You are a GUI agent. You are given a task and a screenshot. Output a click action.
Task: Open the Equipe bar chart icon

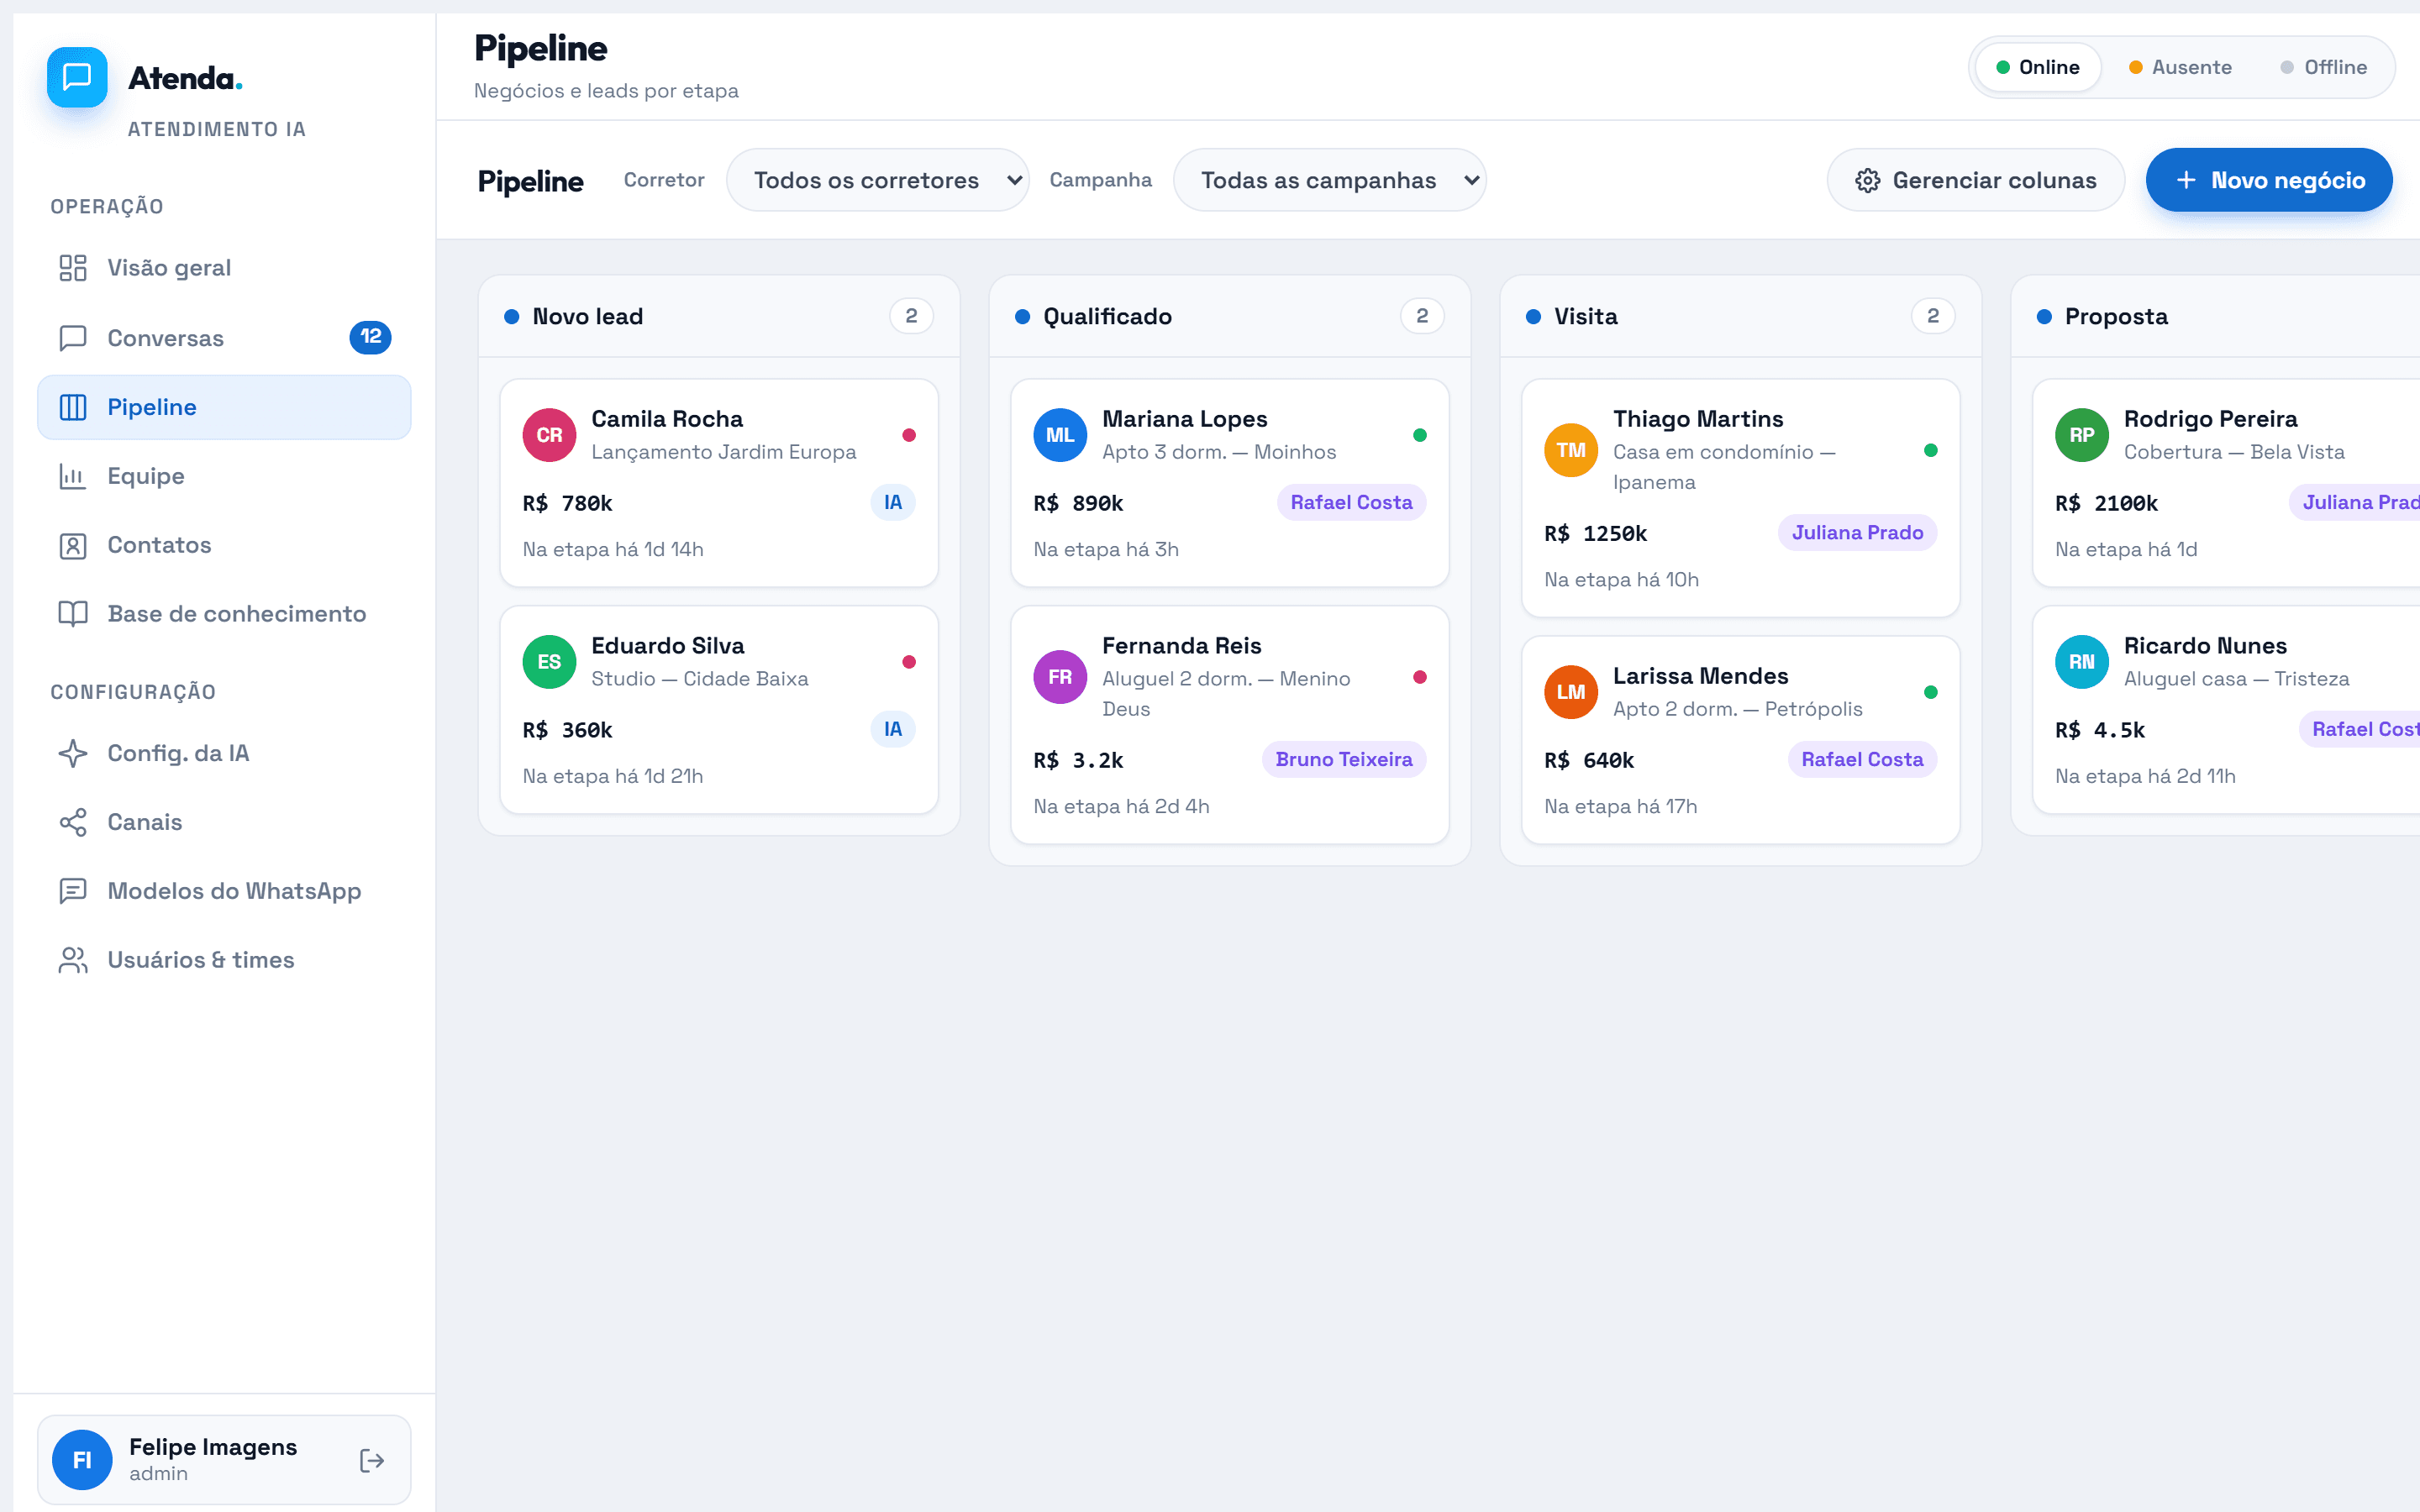pyautogui.click(x=73, y=476)
